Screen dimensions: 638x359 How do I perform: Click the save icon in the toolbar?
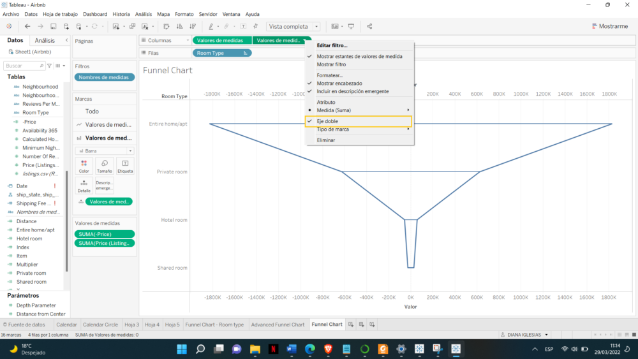pos(54,27)
